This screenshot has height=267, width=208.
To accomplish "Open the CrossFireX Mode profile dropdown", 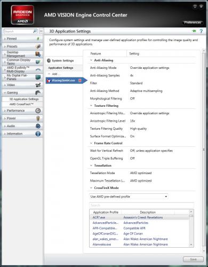I will coord(129,197).
